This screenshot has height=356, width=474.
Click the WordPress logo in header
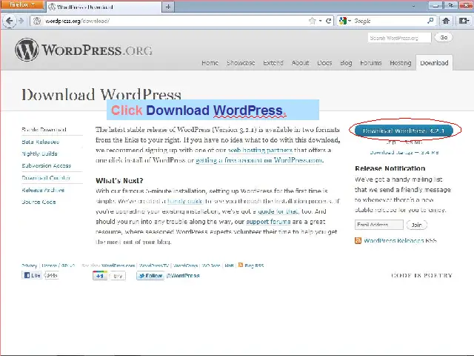tap(84, 50)
